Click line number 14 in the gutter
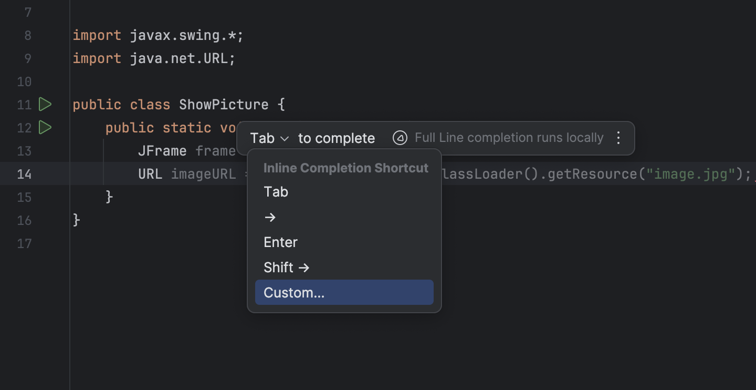The width and height of the screenshot is (756, 390). [24, 174]
